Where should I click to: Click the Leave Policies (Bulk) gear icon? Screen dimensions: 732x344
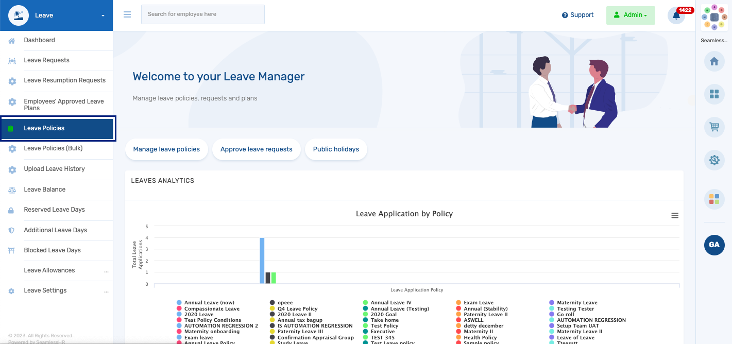(x=12, y=149)
